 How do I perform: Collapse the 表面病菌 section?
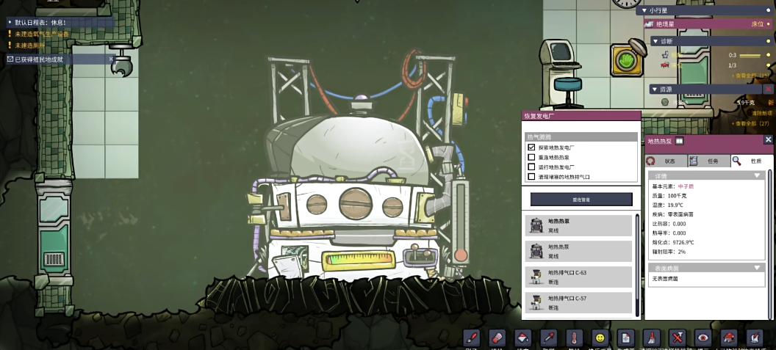757,268
